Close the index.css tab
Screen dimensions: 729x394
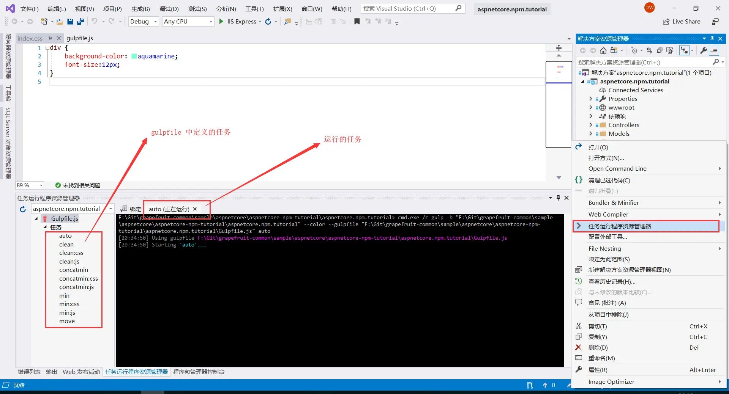58,38
